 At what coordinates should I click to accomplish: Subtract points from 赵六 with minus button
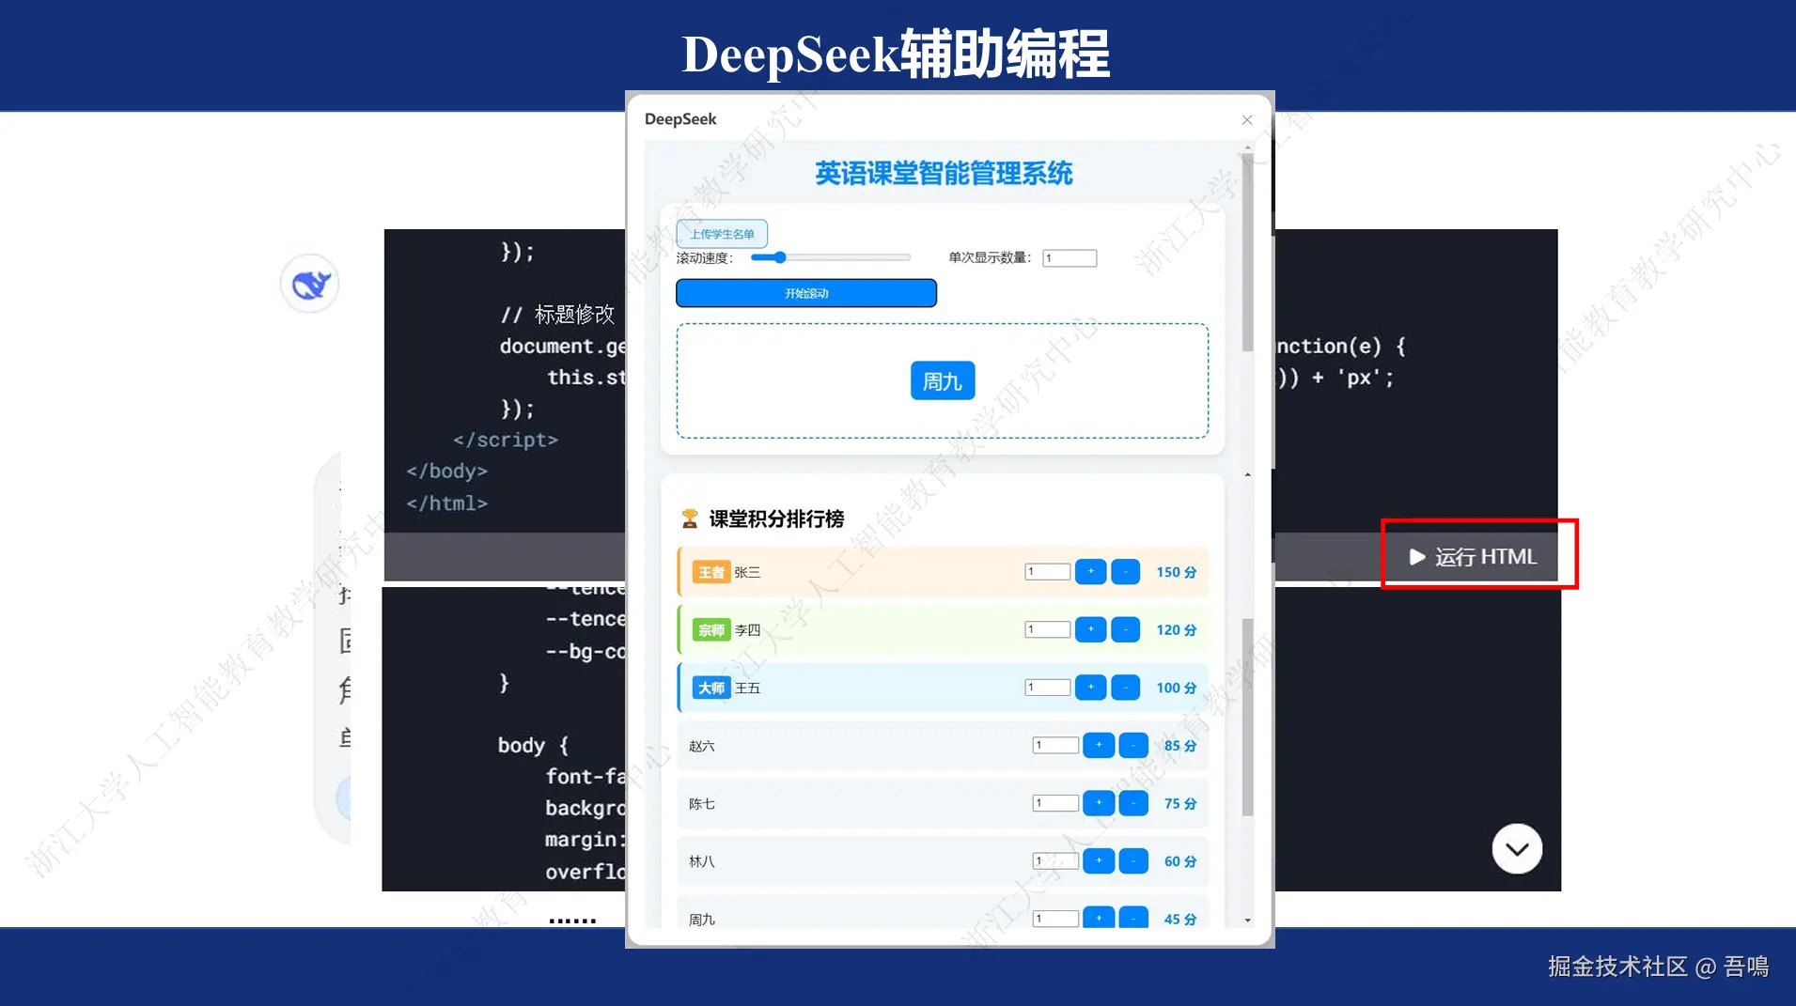[x=1133, y=746]
